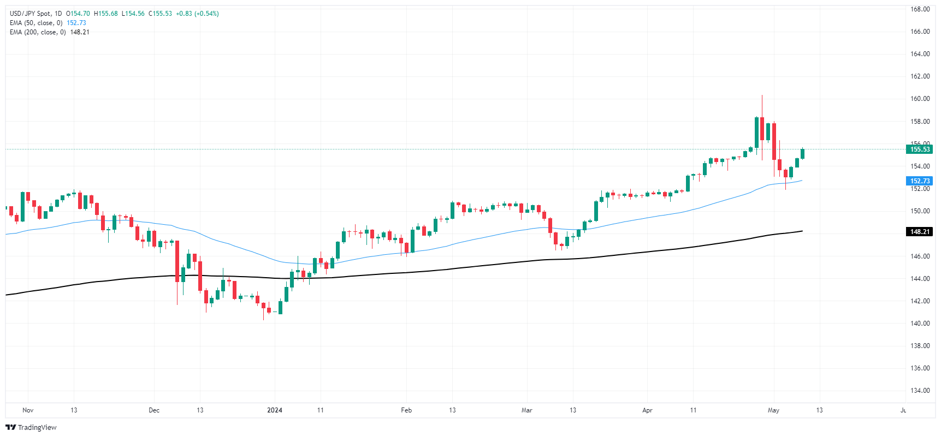The image size is (941, 437).
Task: Click the 2024 year marker on time axis
Action: pyautogui.click(x=275, y=410)
